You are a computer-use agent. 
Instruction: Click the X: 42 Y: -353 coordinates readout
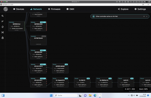(x=130, y=89)
